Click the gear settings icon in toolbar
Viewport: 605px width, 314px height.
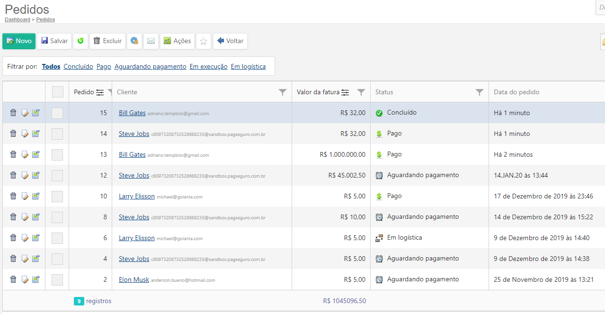coord(134,41)
